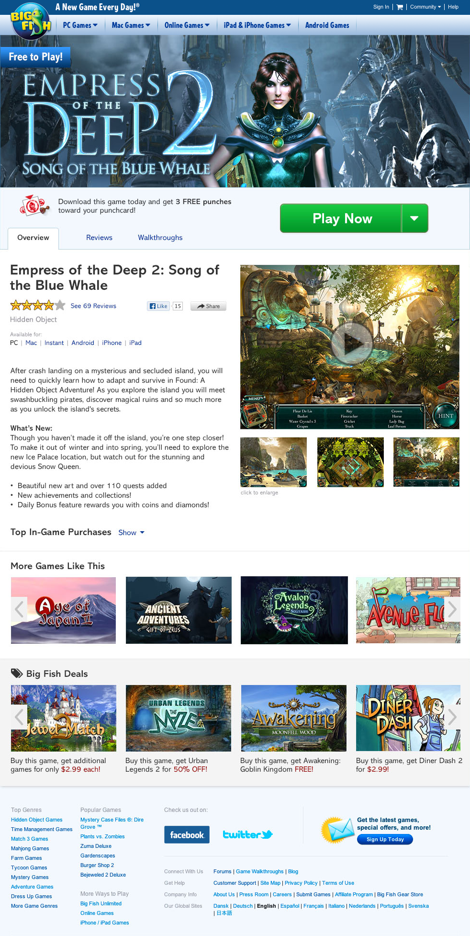
Task: Click the Sign Up Today button
Action: click(385, 839)
